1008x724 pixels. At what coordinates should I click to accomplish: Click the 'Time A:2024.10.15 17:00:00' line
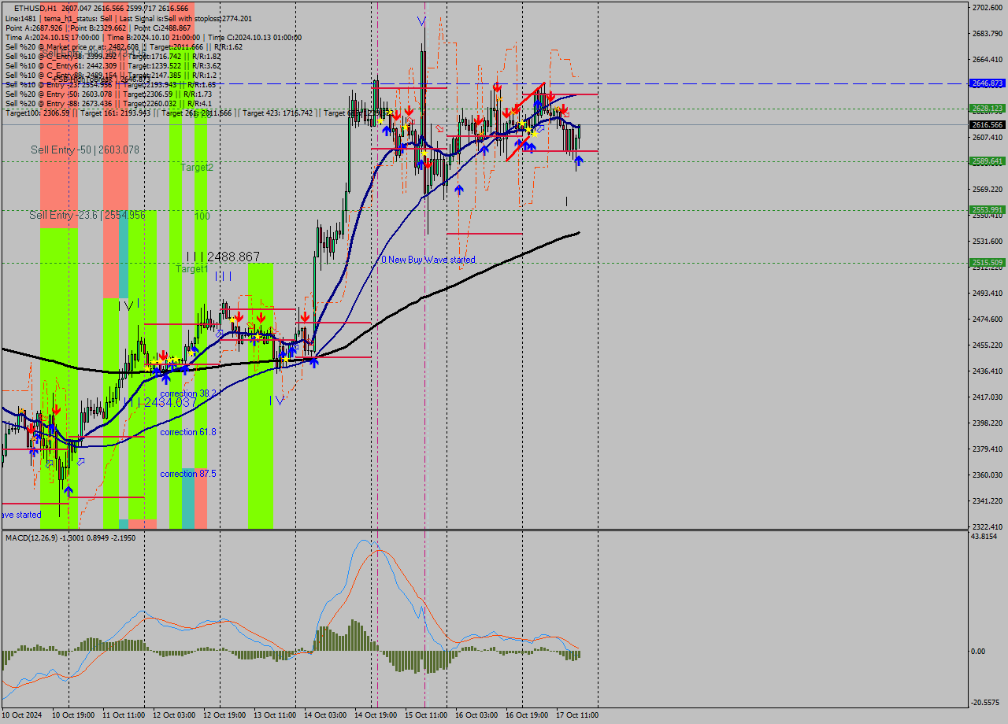click(x=153, y=37)
